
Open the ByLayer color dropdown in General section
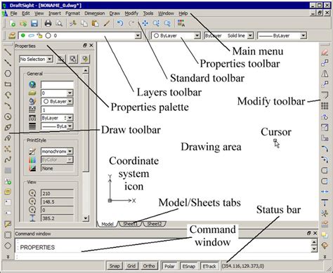click(x=70, y=102)
